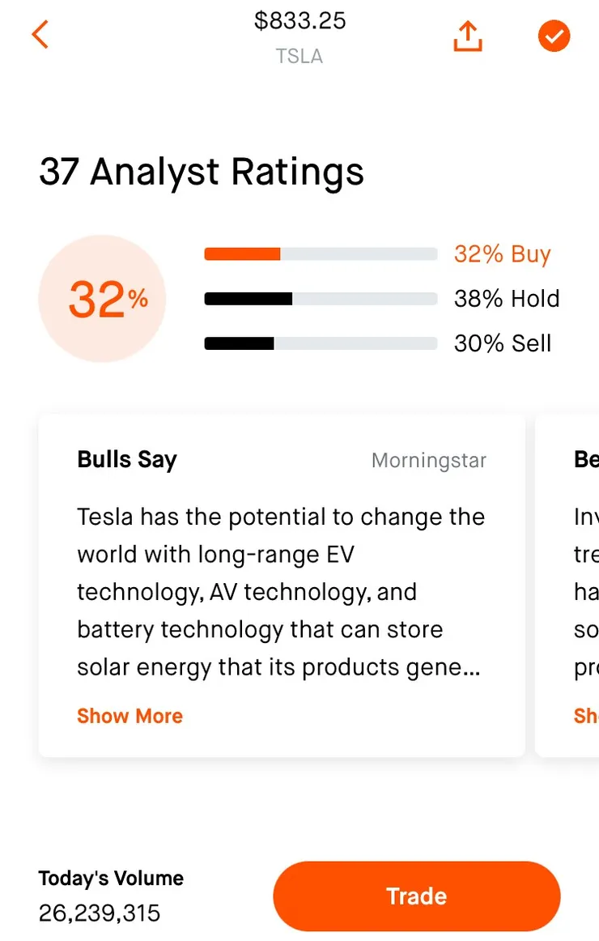Tap the TSLA ticker symbol

(x=299, y=56)
